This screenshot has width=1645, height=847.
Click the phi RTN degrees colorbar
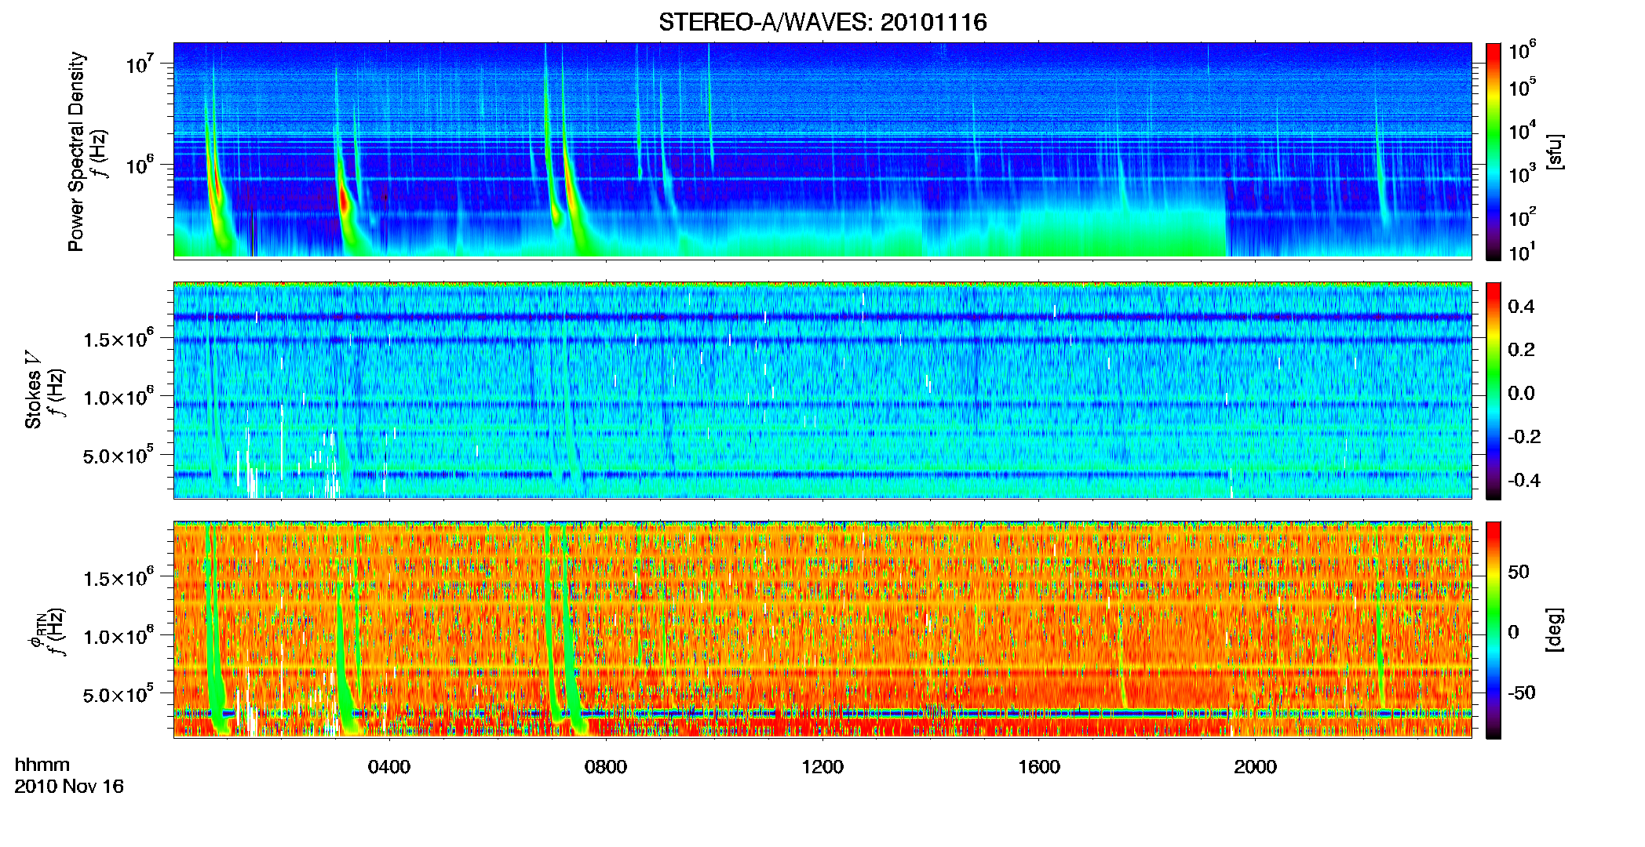point(1494,630)
